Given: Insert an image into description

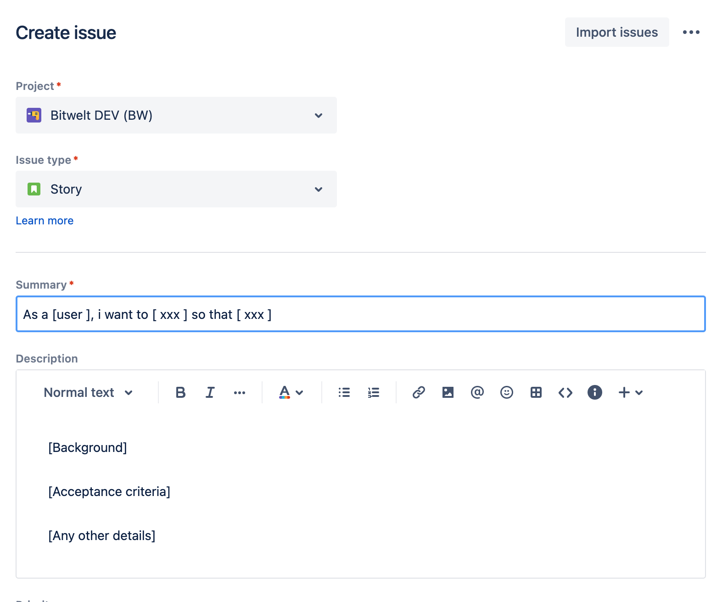Looking at the screenshot, I should 448,392.
